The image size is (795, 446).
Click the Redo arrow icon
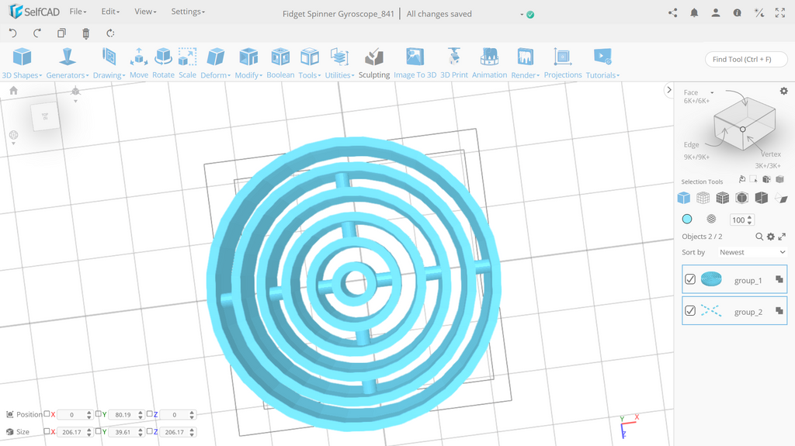click(x=37, y=33)
